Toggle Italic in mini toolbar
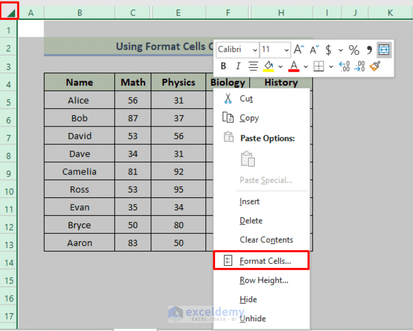413x331 pixels. 238,66
